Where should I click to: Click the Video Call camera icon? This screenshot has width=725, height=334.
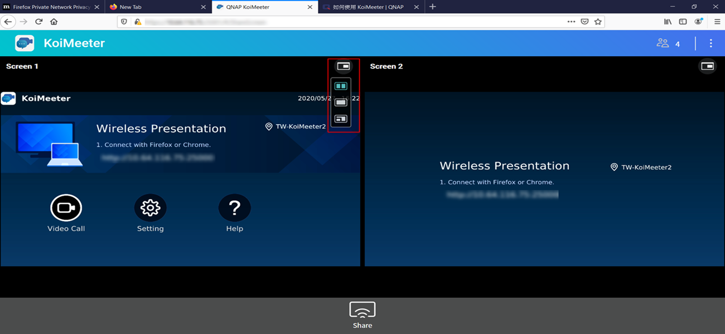66,208
